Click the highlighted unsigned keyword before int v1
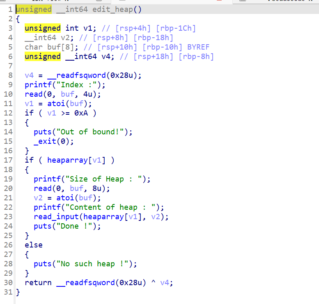Viewport: 319px width, 304px height. point(43,28)
